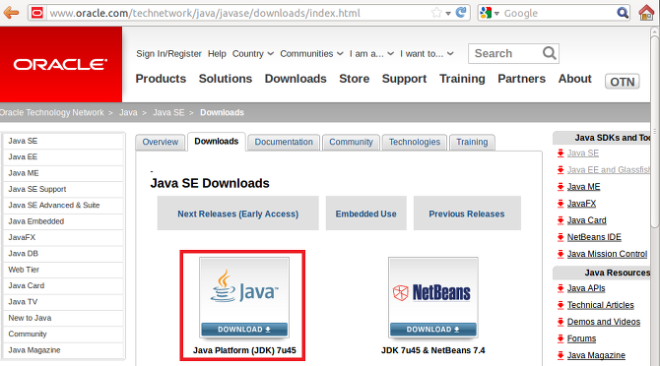The height and width of the screenshot is (366, 660).
Task: Click Next Releases (Early Access)
Action: point(237,213)
